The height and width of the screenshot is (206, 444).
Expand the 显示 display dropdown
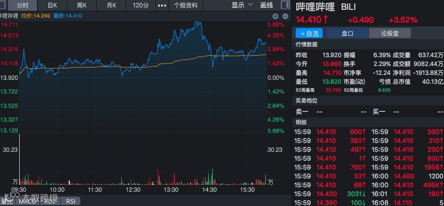click(x=242, y=5)
